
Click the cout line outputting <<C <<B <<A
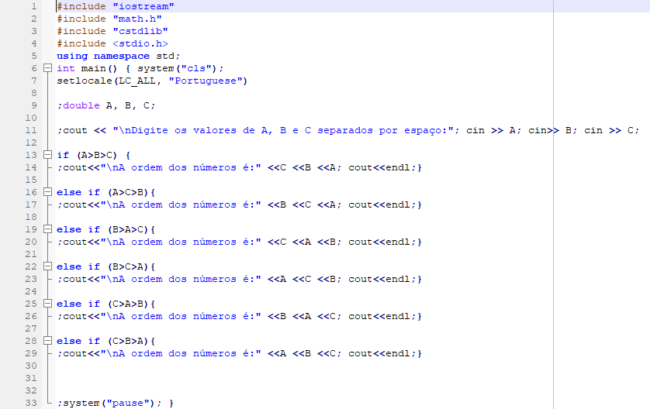pyautogui.click(x=239, y=167)
